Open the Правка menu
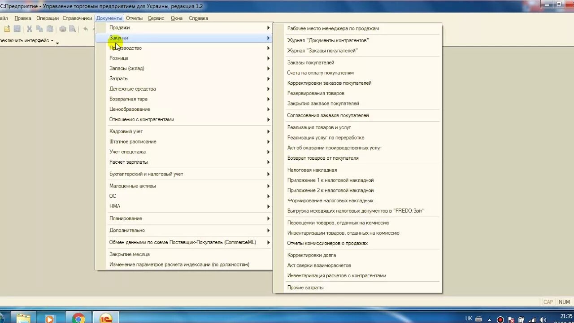Viewport: 574px width, 323px height. (23, 18)
